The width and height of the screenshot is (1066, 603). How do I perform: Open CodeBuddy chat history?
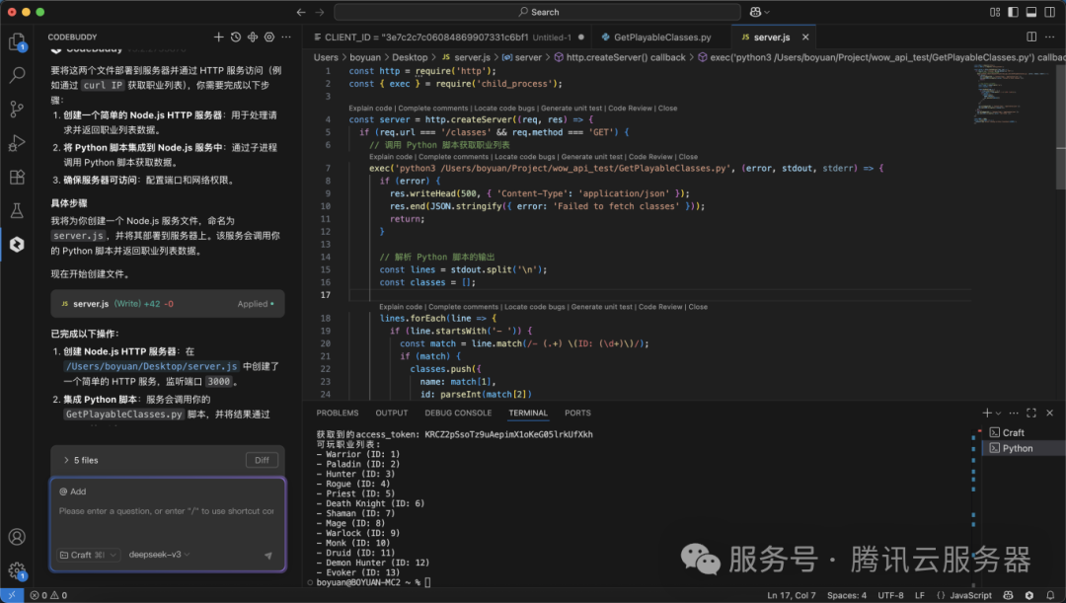click(235, 38)
